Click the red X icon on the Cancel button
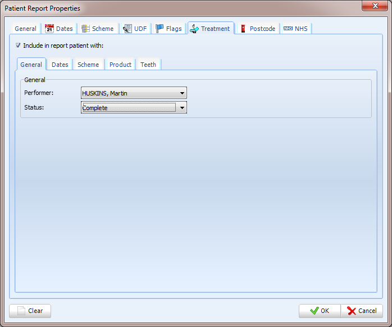 (x=352, y=311)
